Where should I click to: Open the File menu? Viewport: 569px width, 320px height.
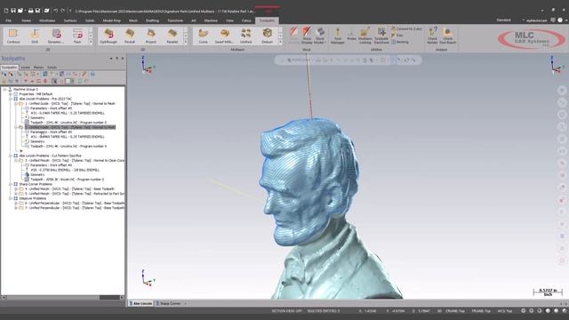8,20
